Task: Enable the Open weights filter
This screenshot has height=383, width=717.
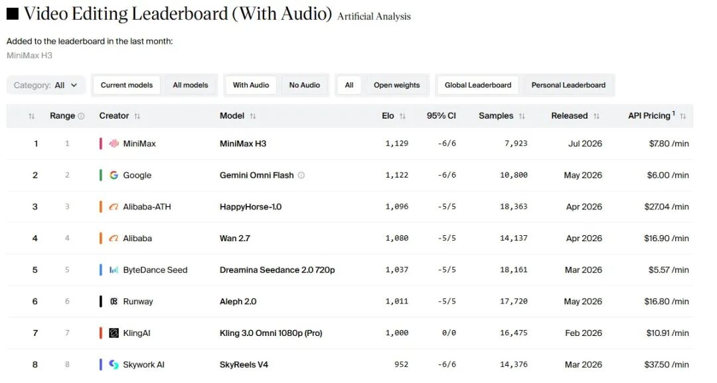Action: (x=396, y=85)
